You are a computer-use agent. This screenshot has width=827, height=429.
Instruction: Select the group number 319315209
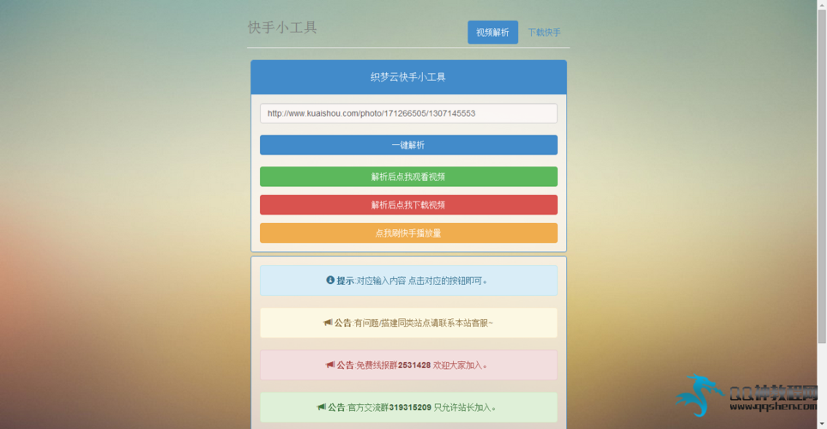coord(410,408)
